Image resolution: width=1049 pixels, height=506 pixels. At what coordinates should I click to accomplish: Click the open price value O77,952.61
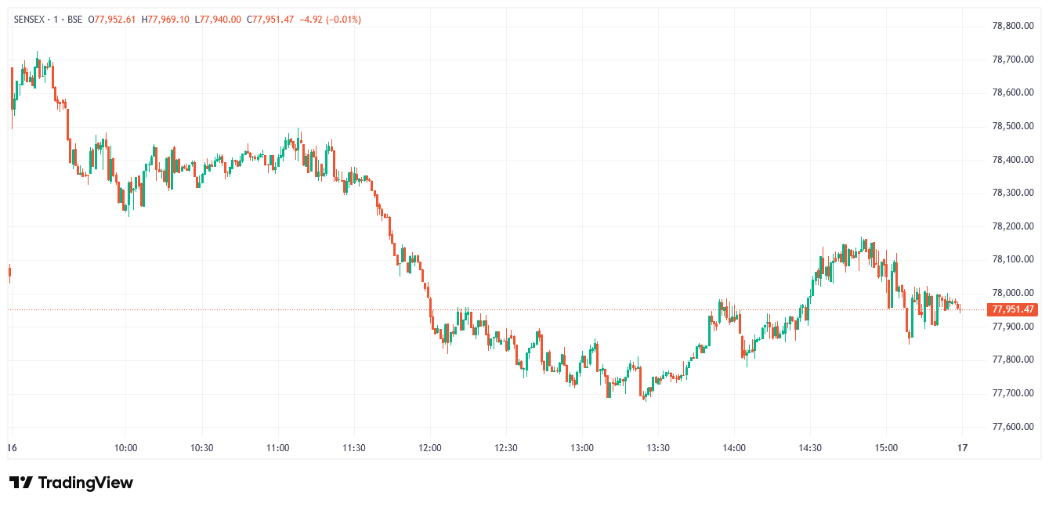[112, 20]
